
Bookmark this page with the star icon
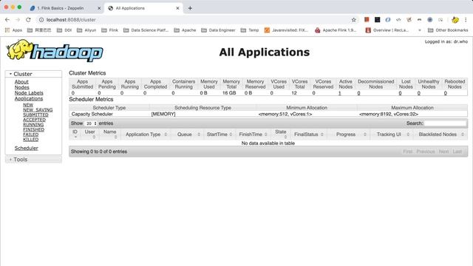pos(353,20)
